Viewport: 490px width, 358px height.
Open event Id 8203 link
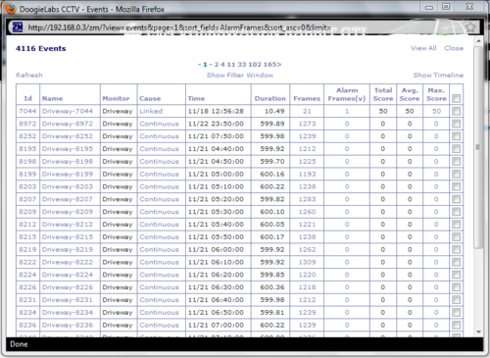27,186
